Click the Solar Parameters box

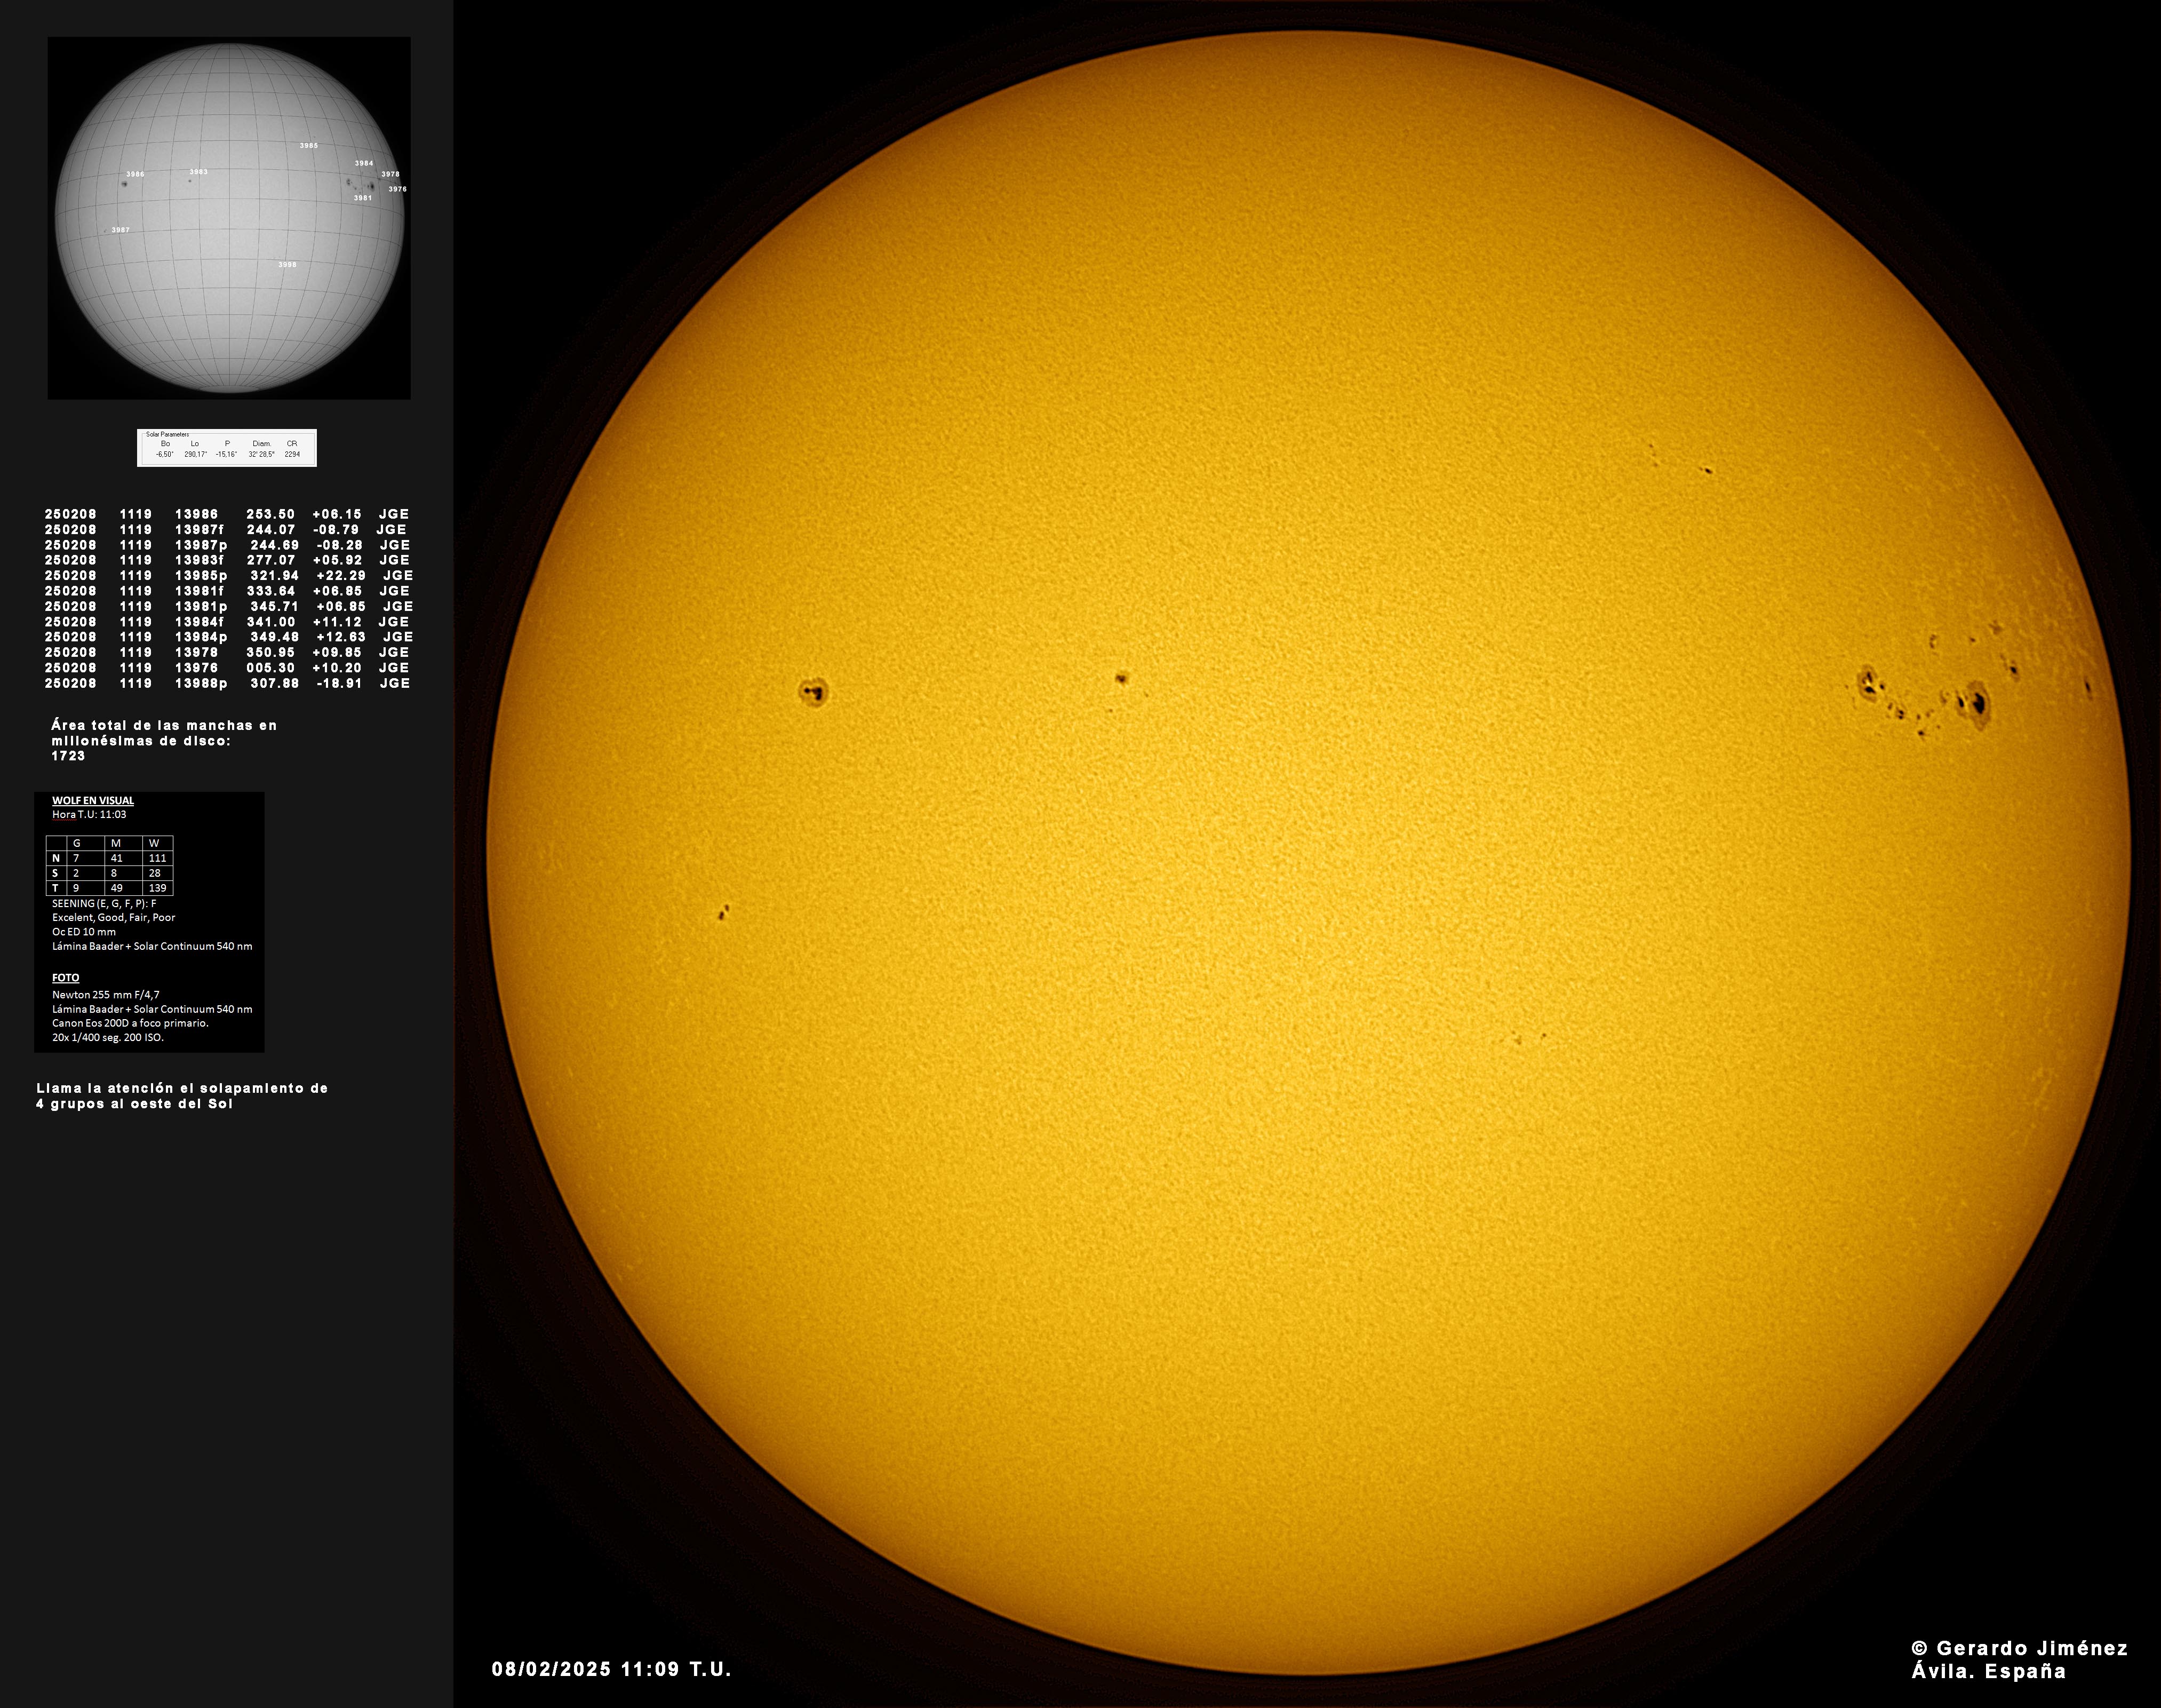tap(227, 448)
